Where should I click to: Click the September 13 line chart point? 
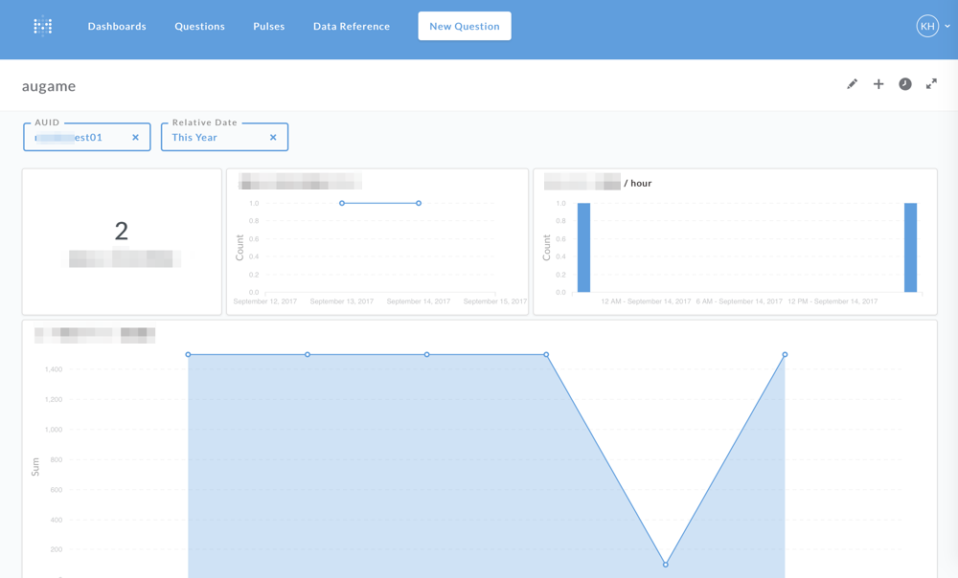[x=342, y=203]
